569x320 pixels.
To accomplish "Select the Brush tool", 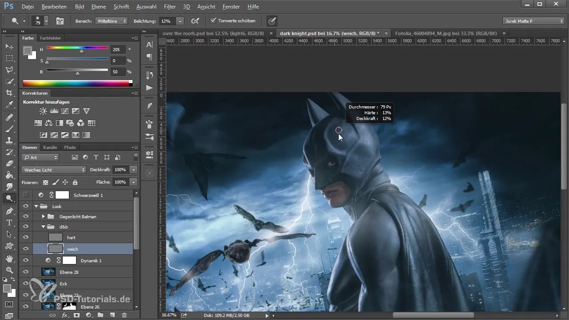I will coord(9,129).
